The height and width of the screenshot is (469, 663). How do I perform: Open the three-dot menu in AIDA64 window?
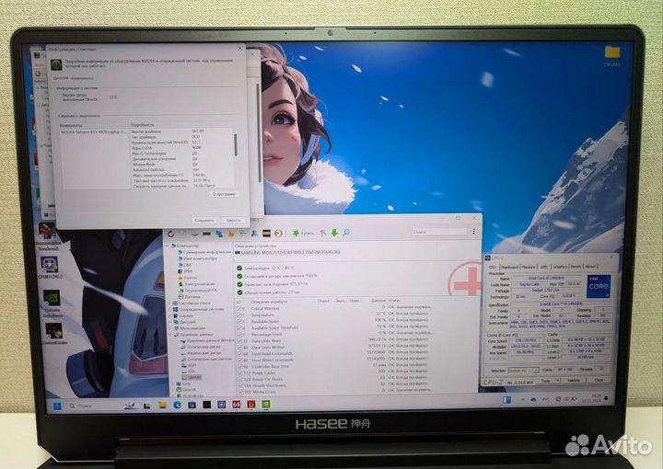473,232
